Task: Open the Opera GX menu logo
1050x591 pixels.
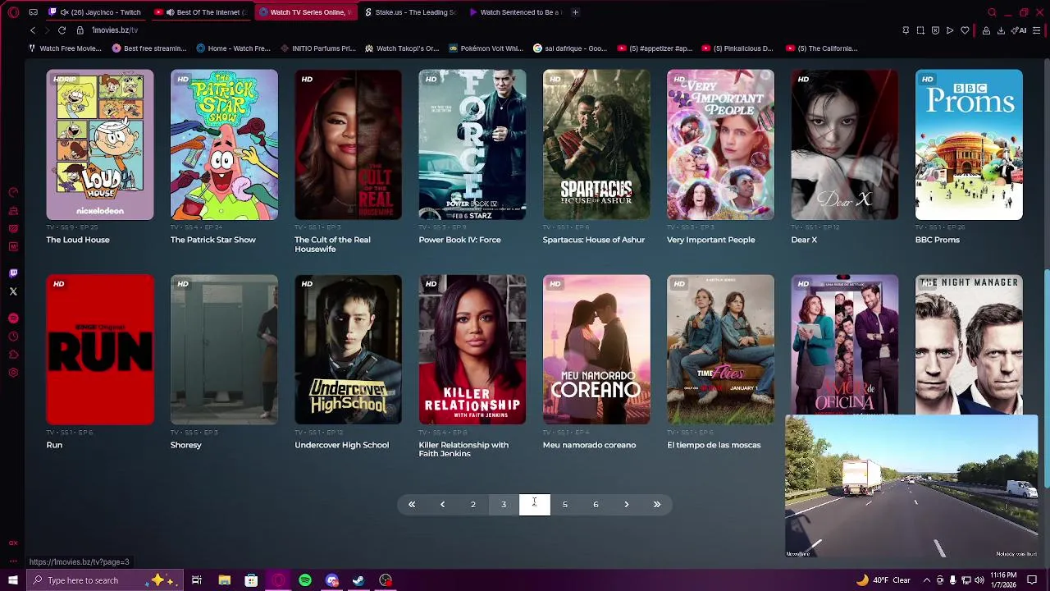Action: coord(13,12)
